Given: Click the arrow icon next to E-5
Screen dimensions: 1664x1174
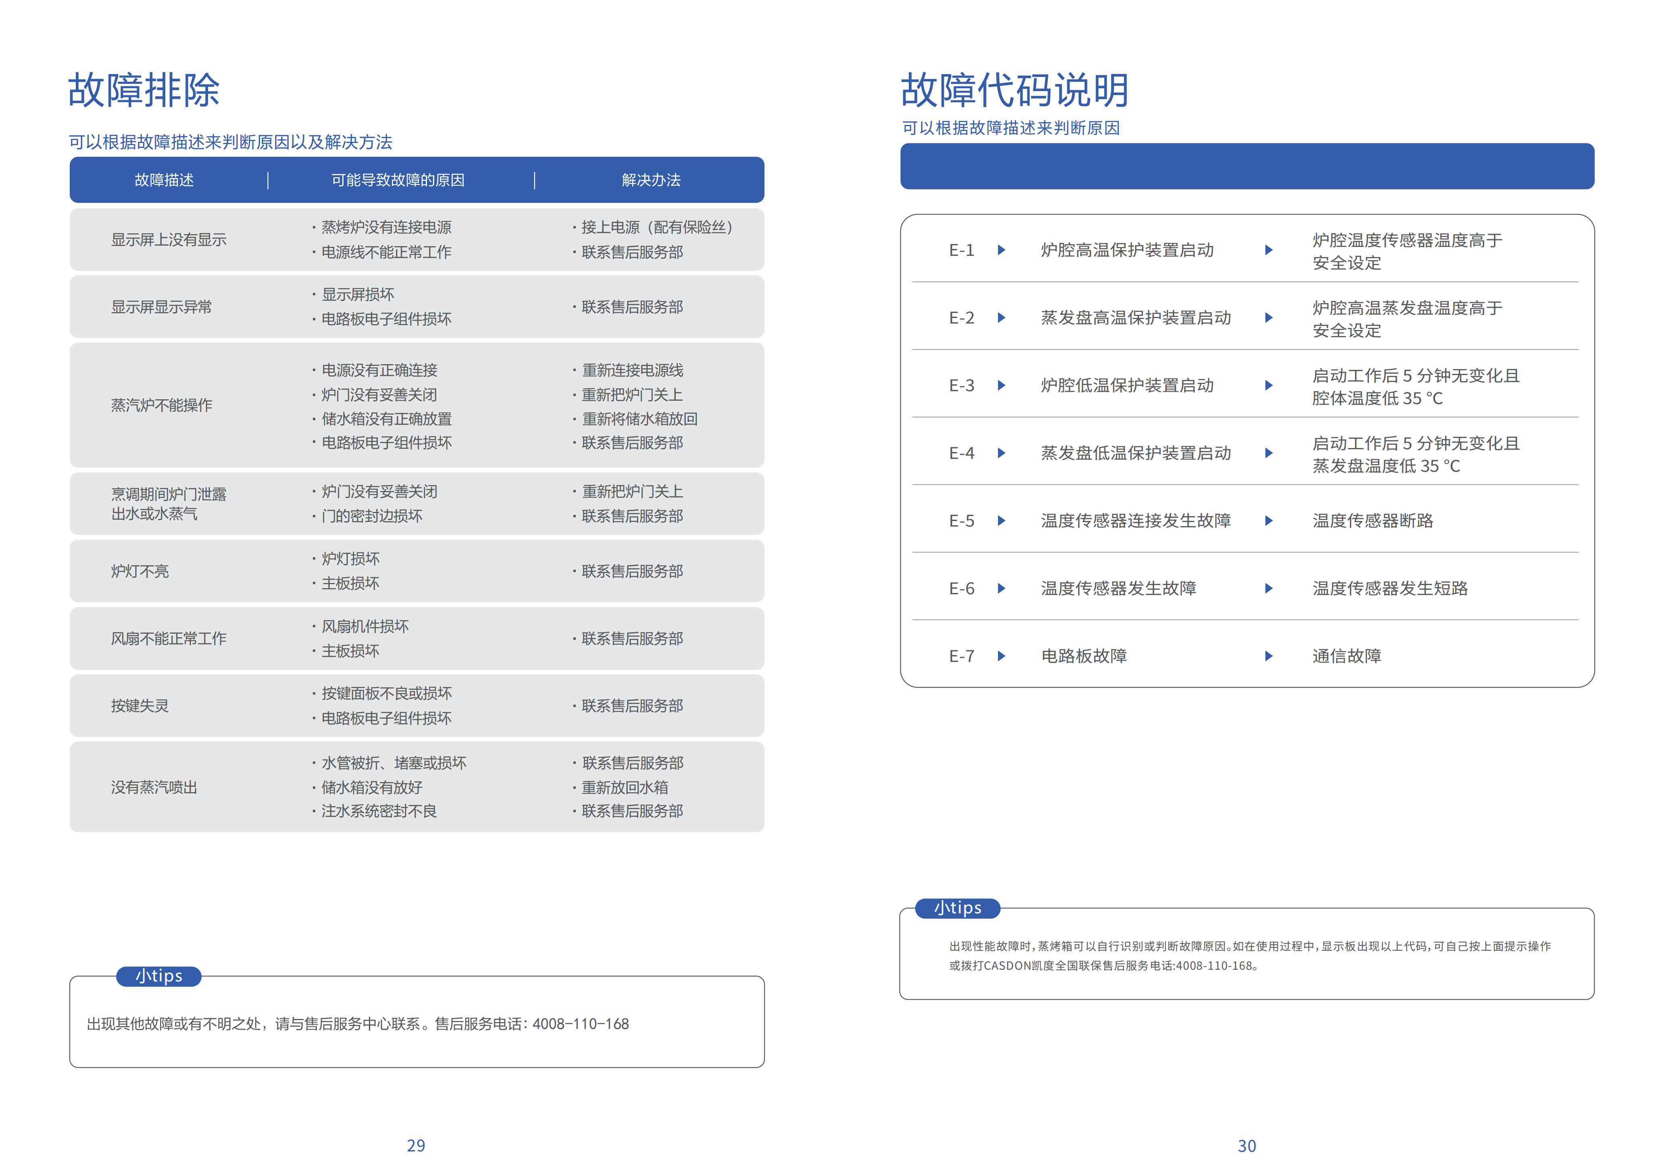Looking at the screenshot, I should (x=1001, y=521).
